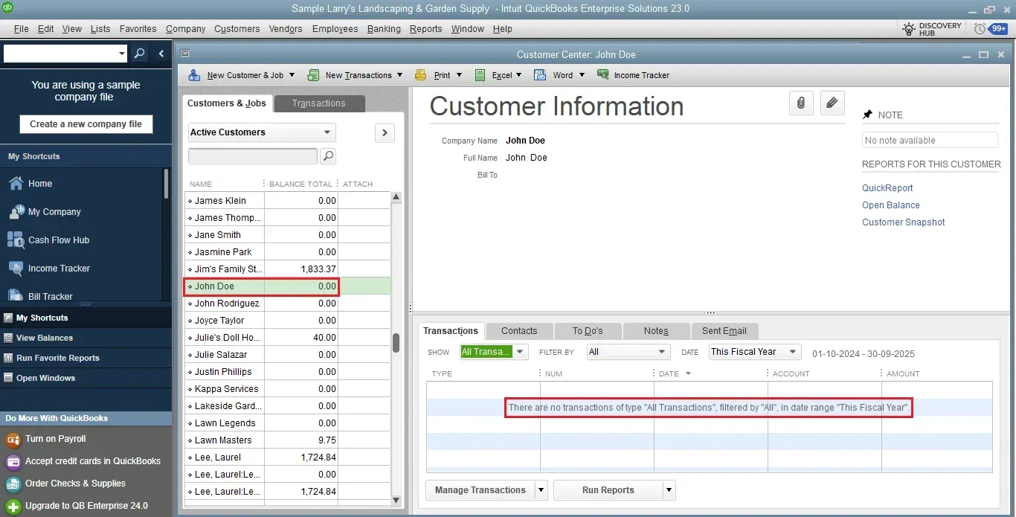
Task: Click the pencil edit customer icon
Action: (x=832, y=103)
